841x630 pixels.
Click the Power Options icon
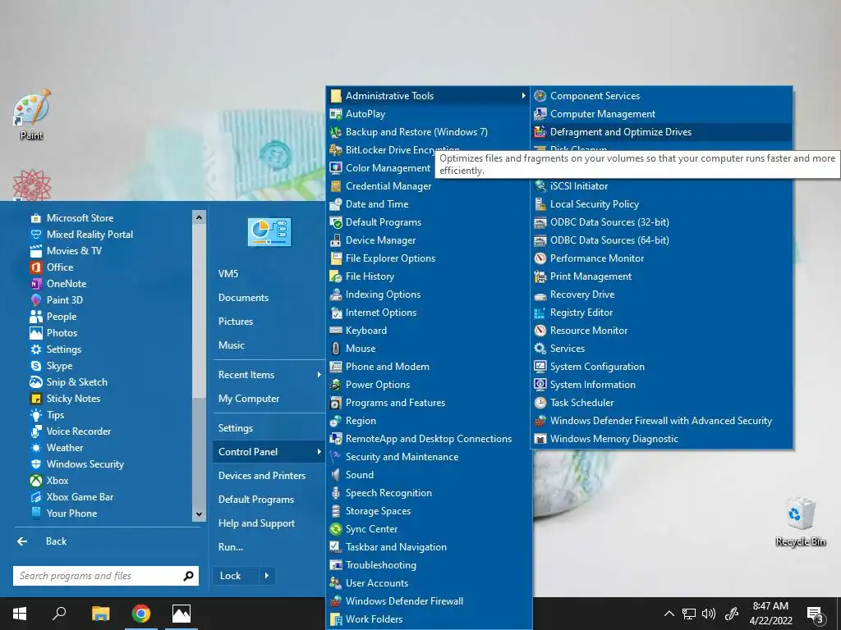pos(336,385)
